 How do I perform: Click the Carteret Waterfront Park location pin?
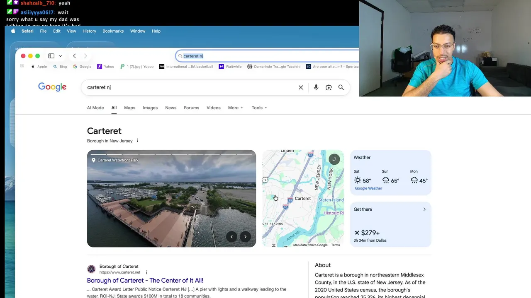(x=94, y=160)
